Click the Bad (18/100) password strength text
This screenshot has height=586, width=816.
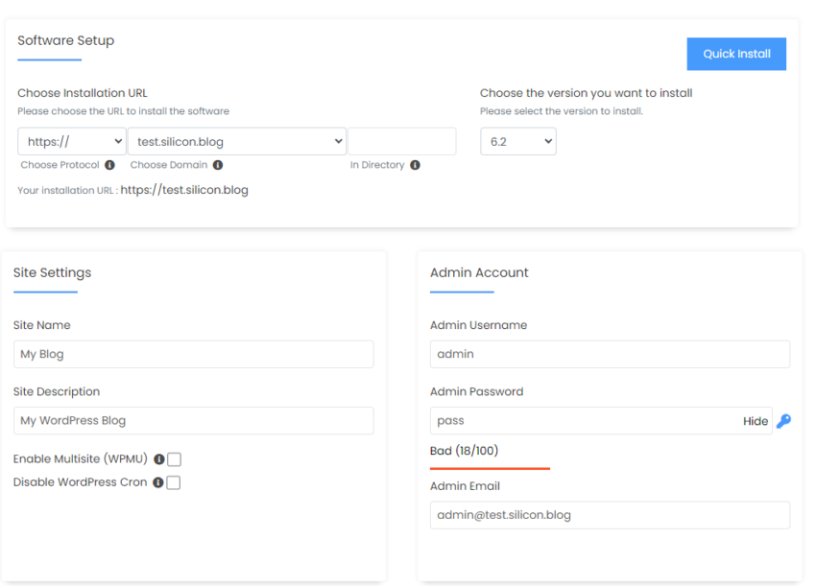click(465, 450)
